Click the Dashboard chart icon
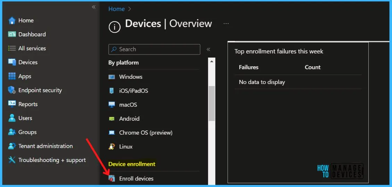 (x=12, y=34)
